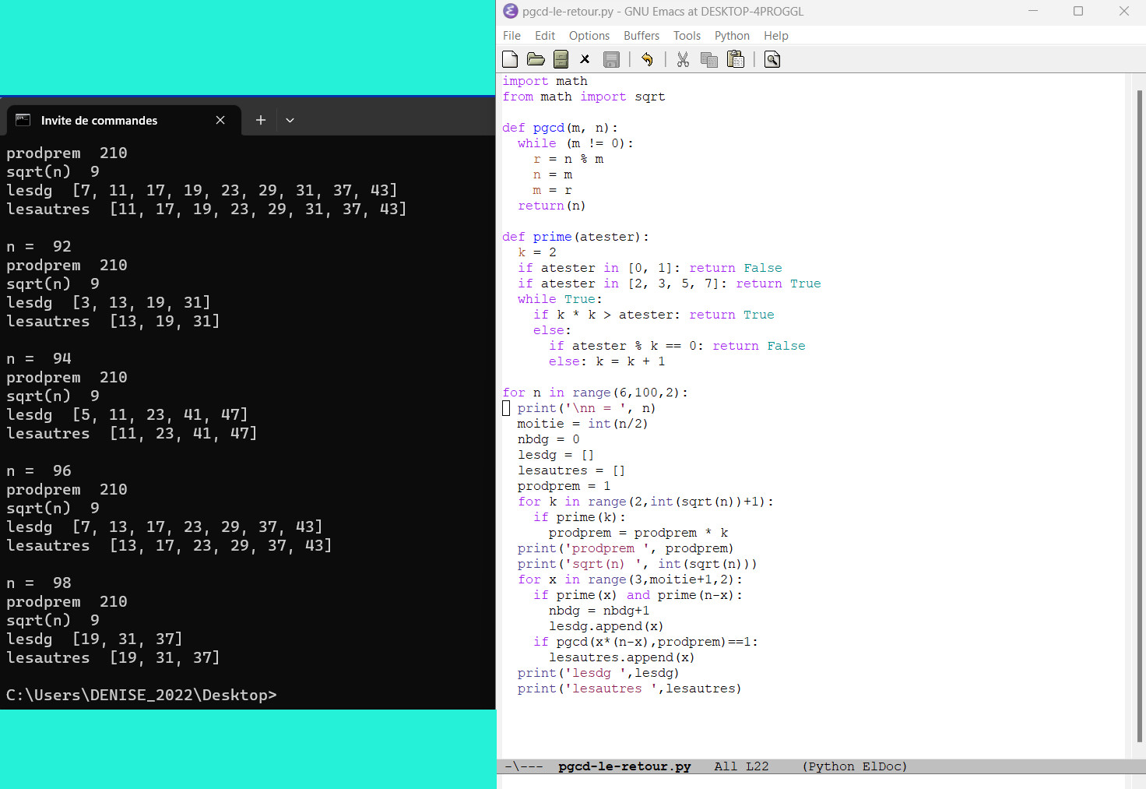Select the Invite de commandes tab

[99, 120]
